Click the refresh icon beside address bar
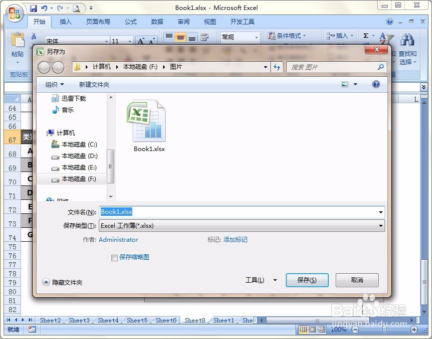This screenshot has width=432, height=339. (277, 67)
